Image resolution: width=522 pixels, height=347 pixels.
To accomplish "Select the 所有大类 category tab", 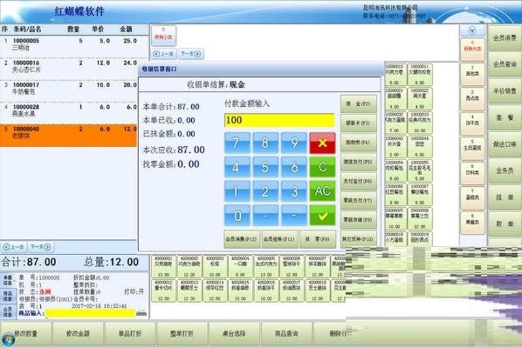I will click(x=472, y=49).
